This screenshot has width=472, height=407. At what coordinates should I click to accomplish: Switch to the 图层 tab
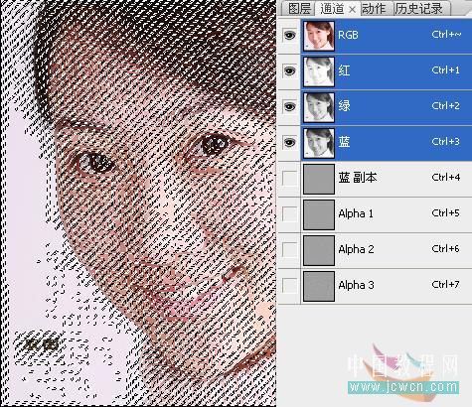coord(299,8)
